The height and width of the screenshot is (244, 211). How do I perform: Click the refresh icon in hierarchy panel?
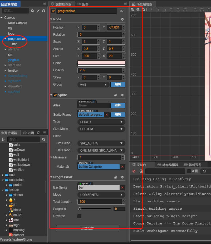coord(43,11)
